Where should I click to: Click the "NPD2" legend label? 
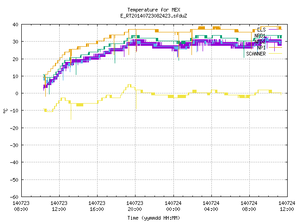(260, 42)
